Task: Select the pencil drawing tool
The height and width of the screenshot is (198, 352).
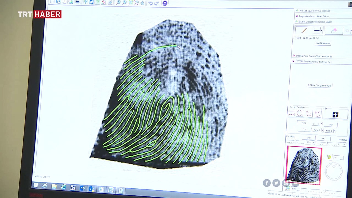Action: click(x=304, y=31)
